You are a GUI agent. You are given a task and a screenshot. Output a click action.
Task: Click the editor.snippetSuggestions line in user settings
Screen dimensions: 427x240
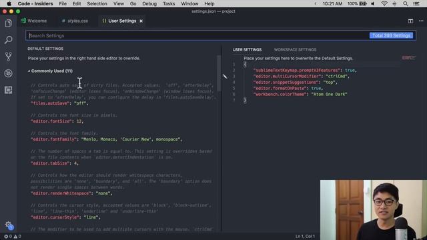(x=295, y=83)
